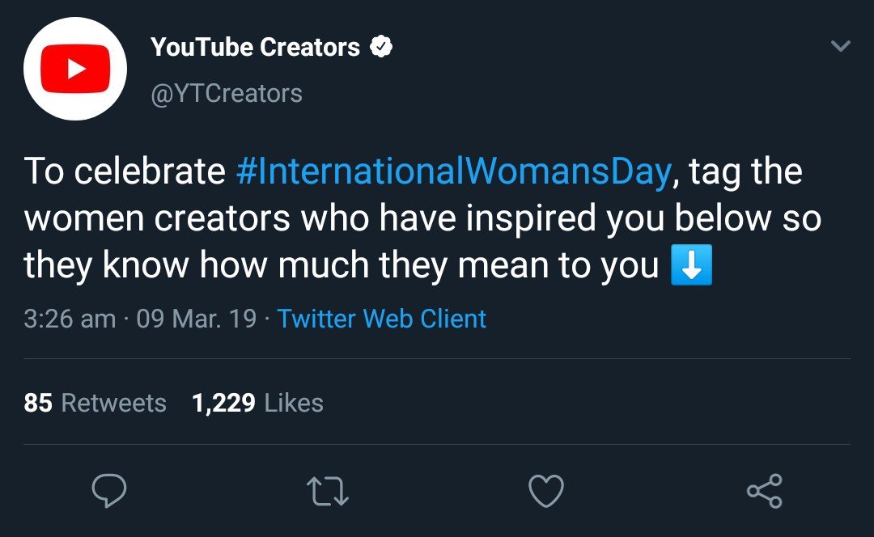Click the verified checkmark badge
The height and width of the screenshot is (537, 874).
(381, 48)
